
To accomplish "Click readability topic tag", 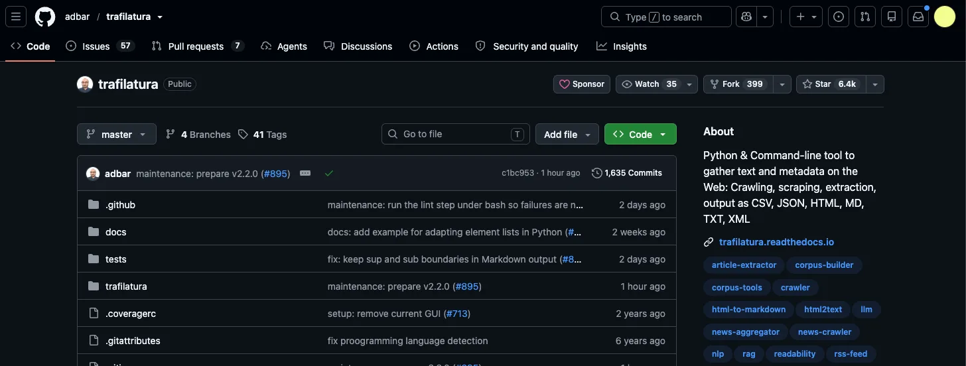I will tap(794, 354).
